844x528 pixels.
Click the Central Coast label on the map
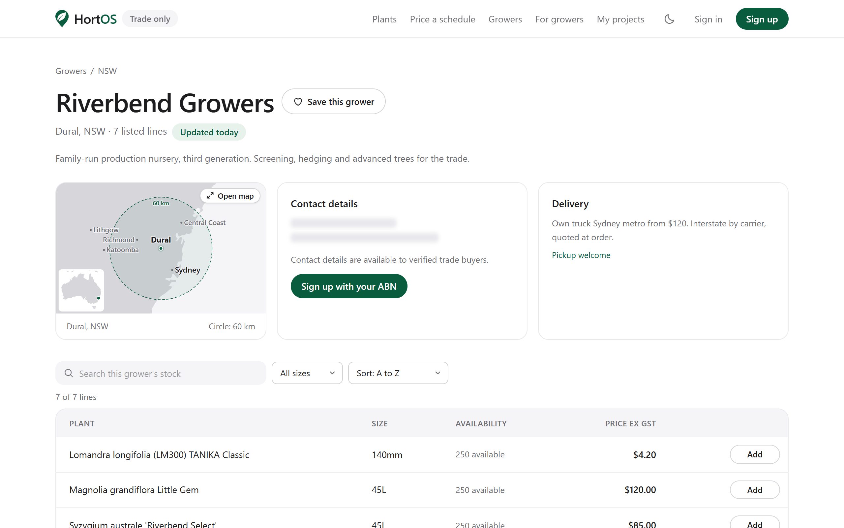pyautogui.click(x=205, y=222)
